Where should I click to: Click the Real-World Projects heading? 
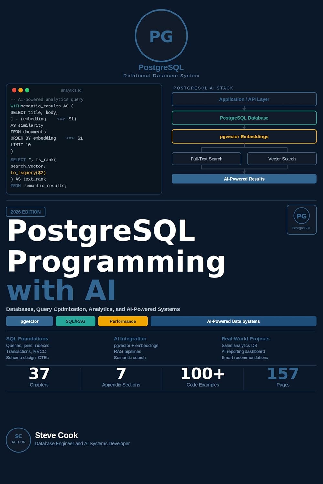[x=245, y=339]
